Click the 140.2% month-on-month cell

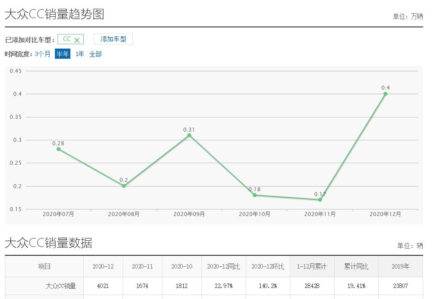click(268, 286)
